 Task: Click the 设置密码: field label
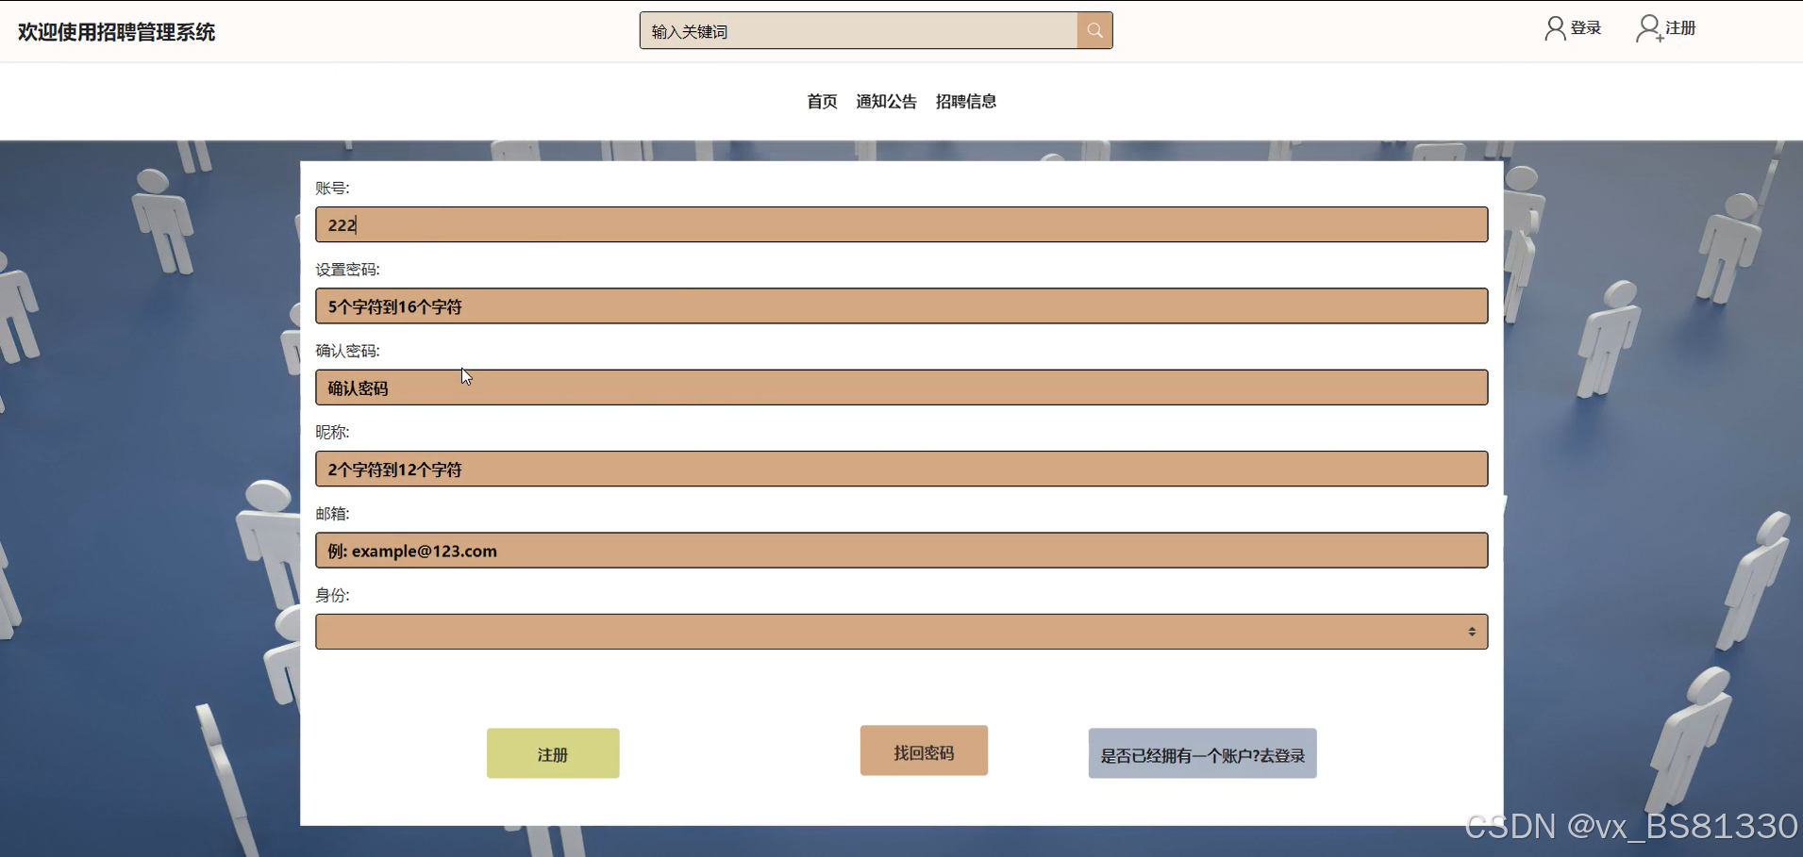(x=347, y=269)
